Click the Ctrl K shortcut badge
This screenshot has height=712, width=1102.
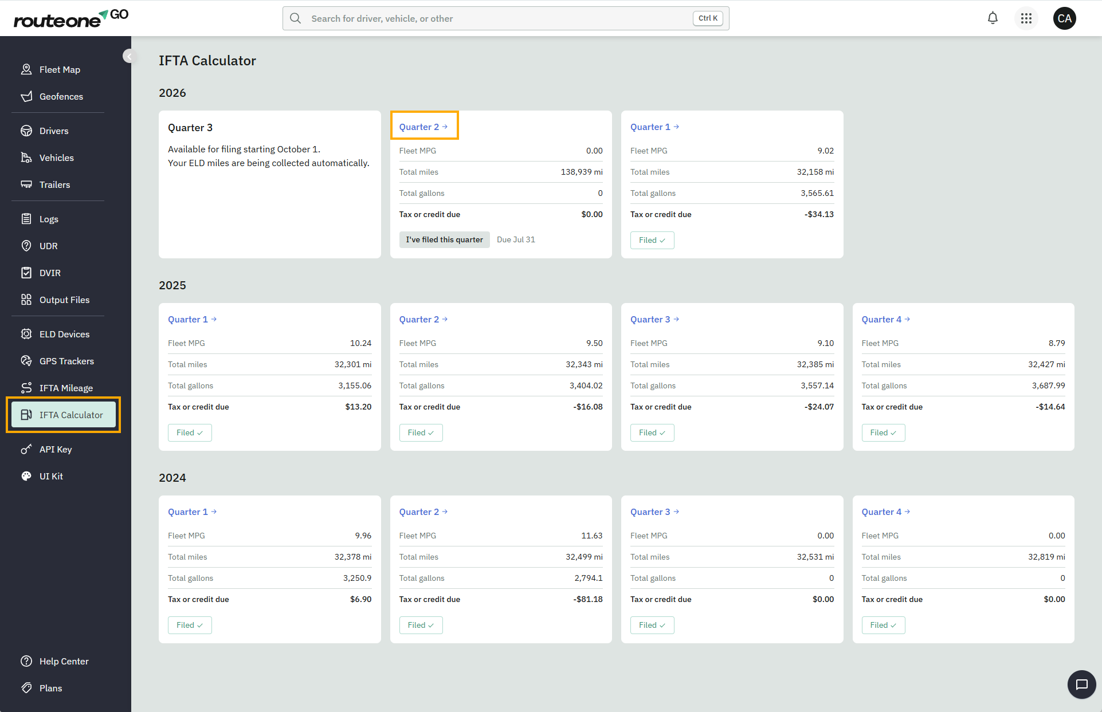point(708,18)
